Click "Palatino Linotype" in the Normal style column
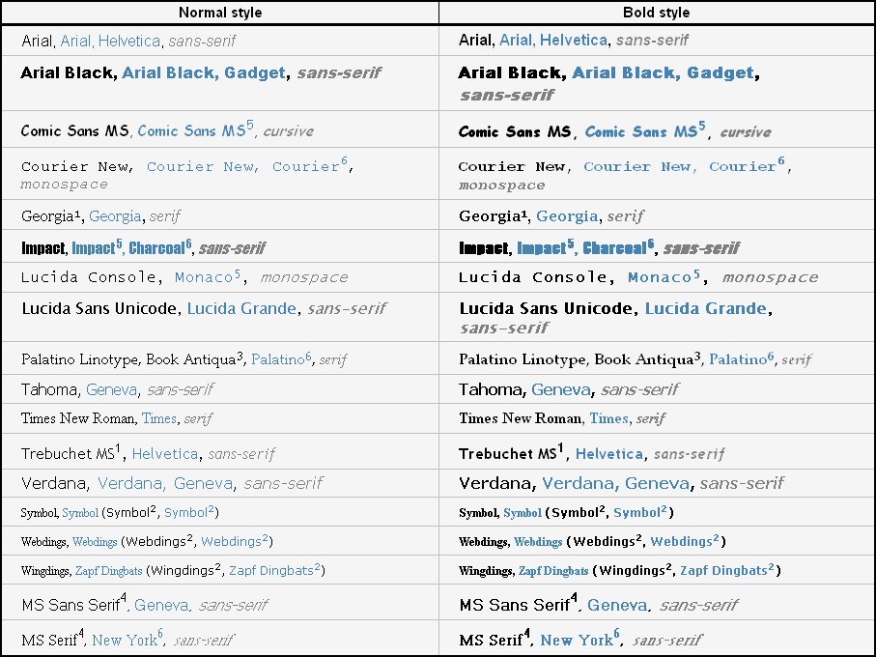 (x=81, y=359)
